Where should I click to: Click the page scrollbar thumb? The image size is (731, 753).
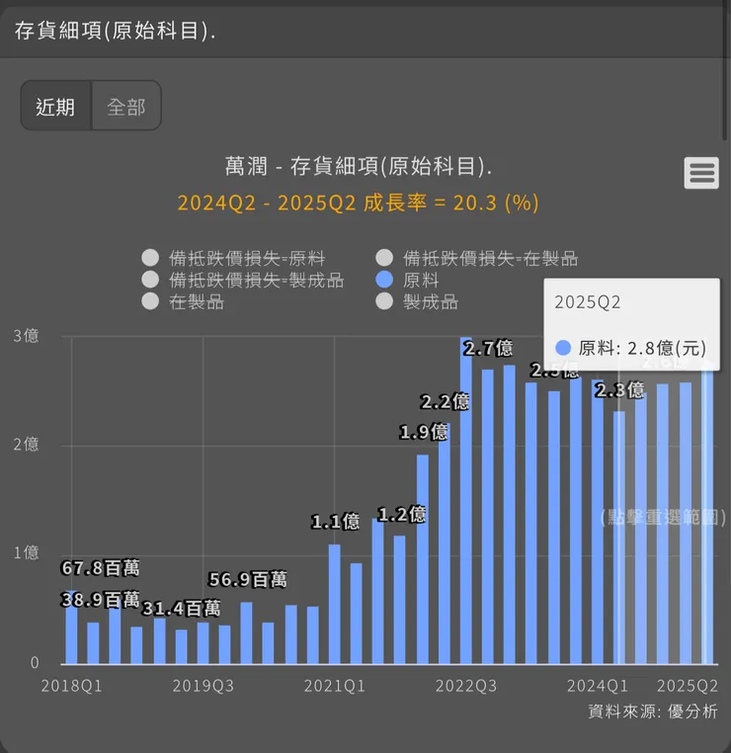click(725, 70)
